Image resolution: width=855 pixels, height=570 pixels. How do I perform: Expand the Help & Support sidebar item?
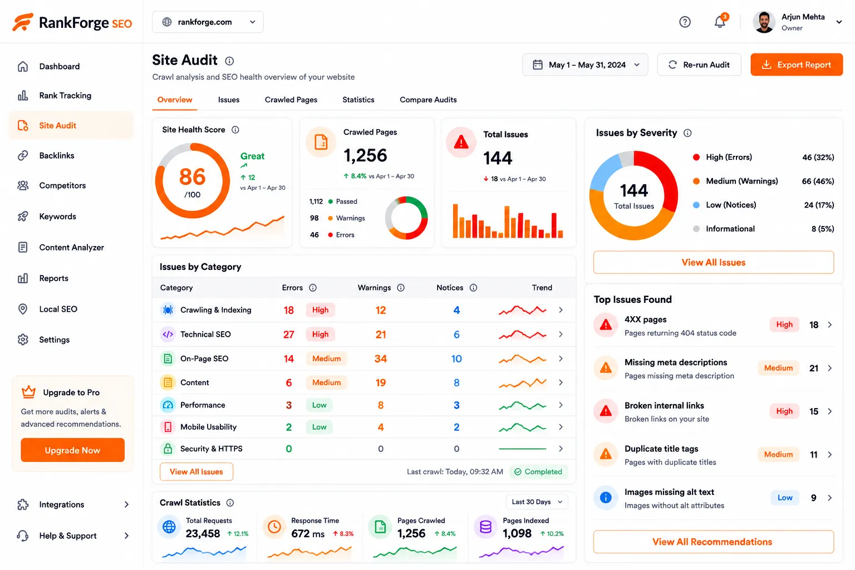126,535
